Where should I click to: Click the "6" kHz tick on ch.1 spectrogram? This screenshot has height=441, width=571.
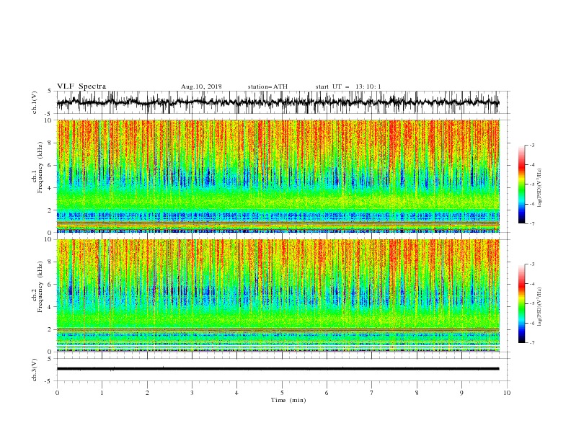pyautogui.click(x=51, y=165)
